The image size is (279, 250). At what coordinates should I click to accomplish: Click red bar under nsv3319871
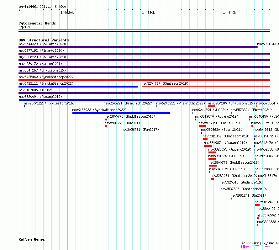point(208,146)
